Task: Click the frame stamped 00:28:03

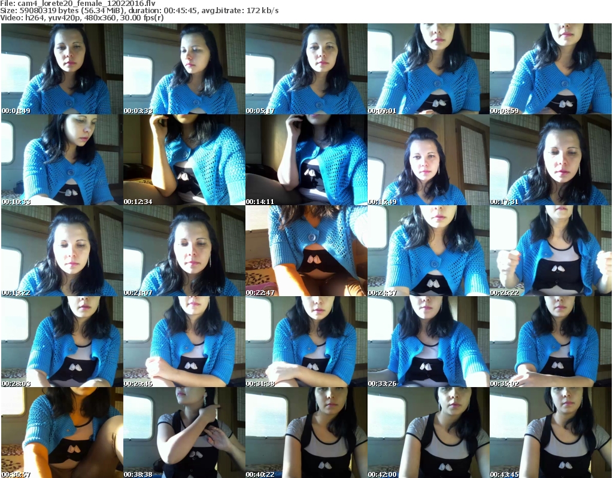Action: [62, 342]
